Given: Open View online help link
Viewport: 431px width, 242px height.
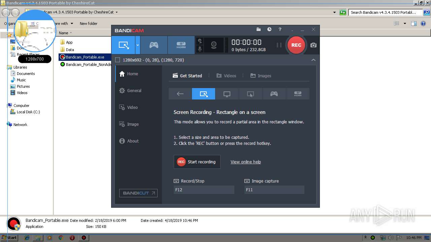Looking at the screenshot, I should click(246, 162).
